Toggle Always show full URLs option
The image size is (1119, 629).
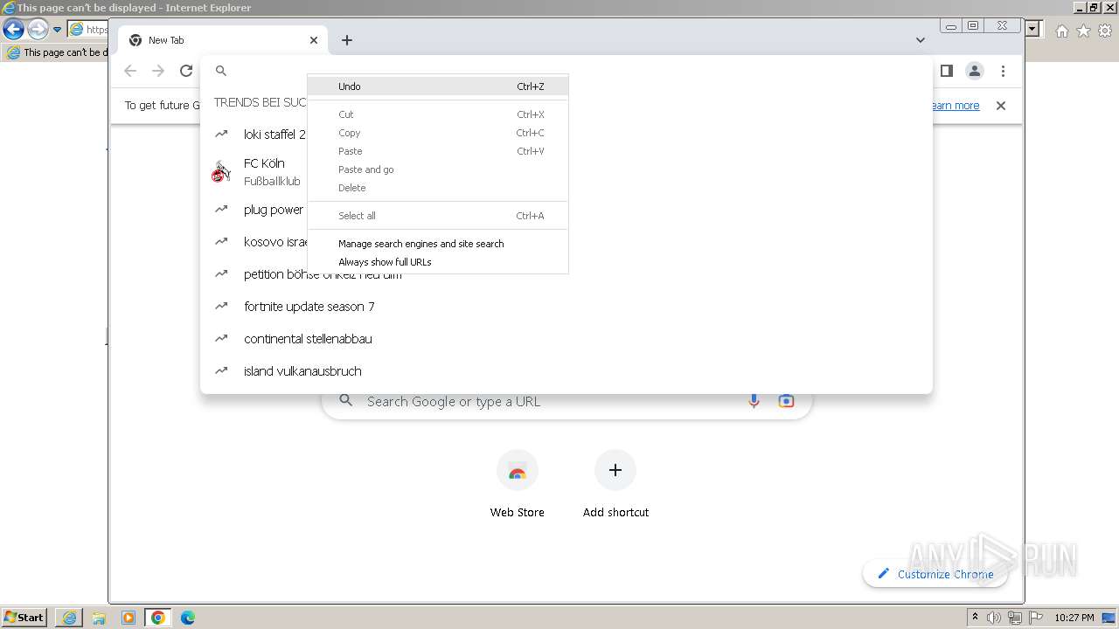point(438,262)
